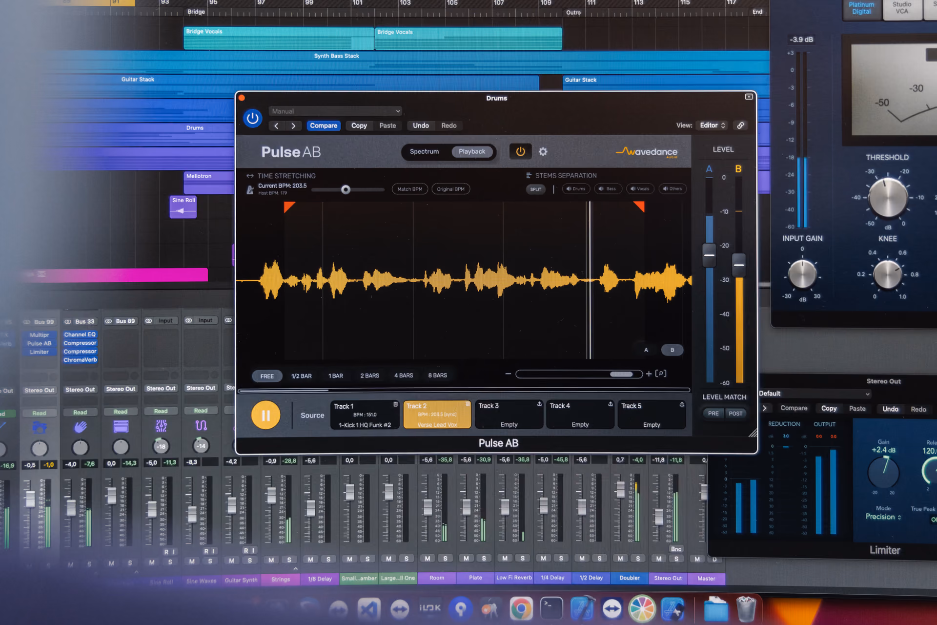The height and width of the screenshot is (625, 937).
Task: Zoom out the waveform with minus icon
Action: click(x=508, y=374)
